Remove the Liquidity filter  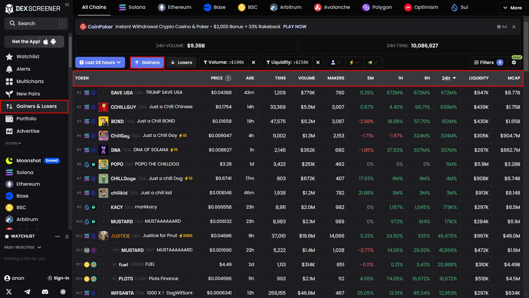tap(318, 62)
